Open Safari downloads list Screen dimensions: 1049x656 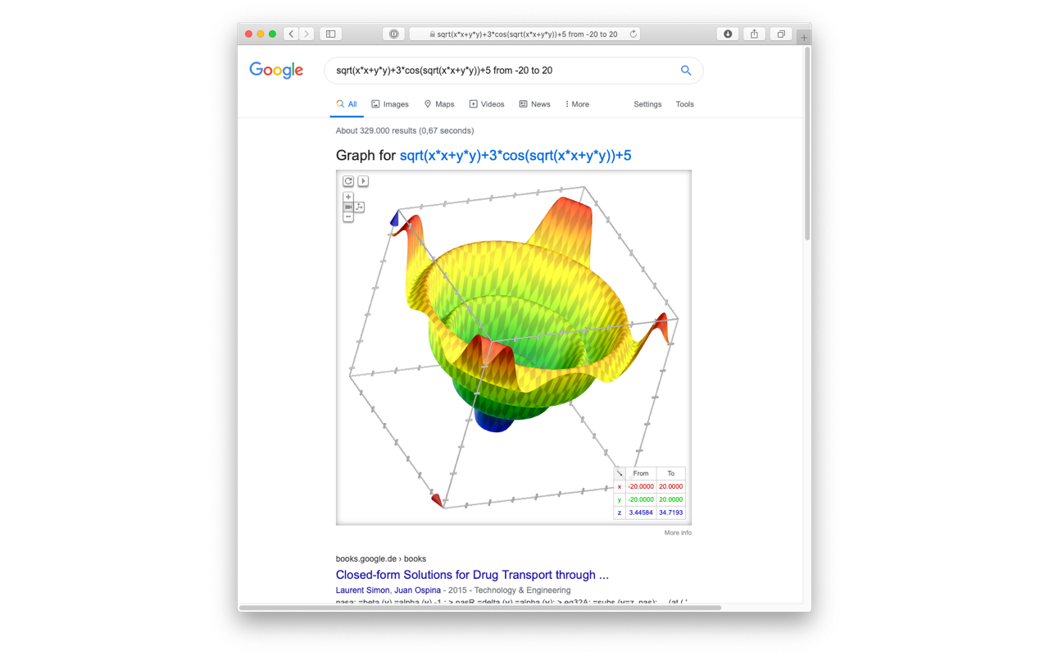(728, 34)
